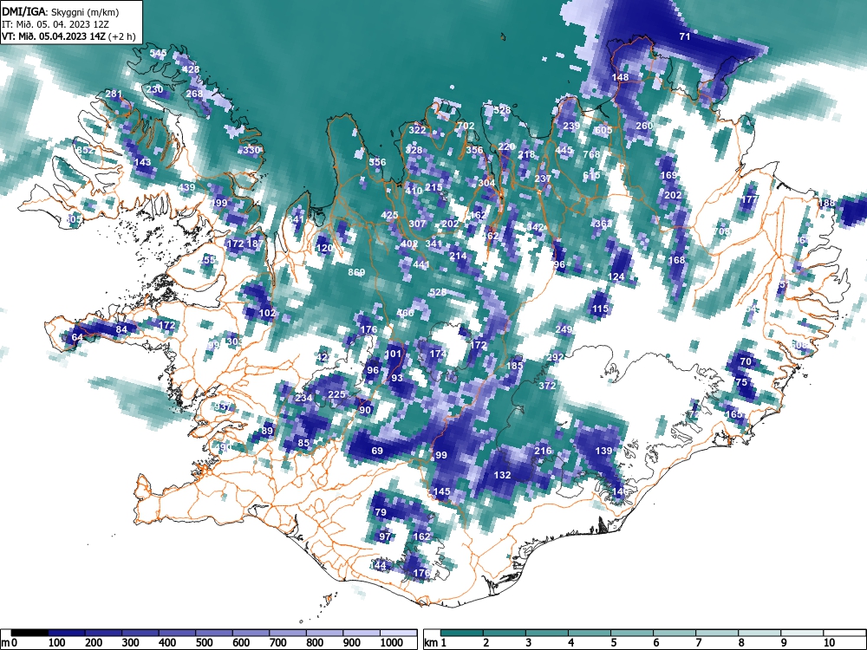
Task: Click the visibility value '148'
Action: coord(621,77)
